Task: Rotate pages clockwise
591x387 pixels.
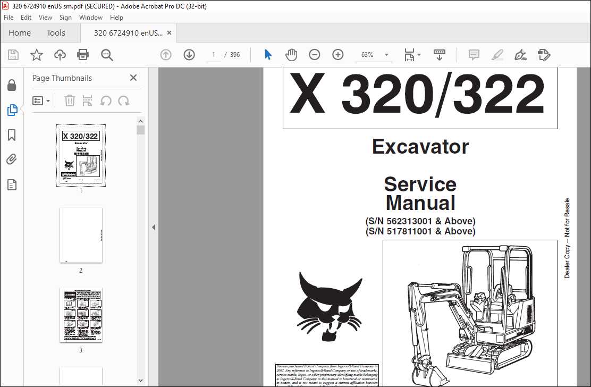Action: [x=124, y=100]
